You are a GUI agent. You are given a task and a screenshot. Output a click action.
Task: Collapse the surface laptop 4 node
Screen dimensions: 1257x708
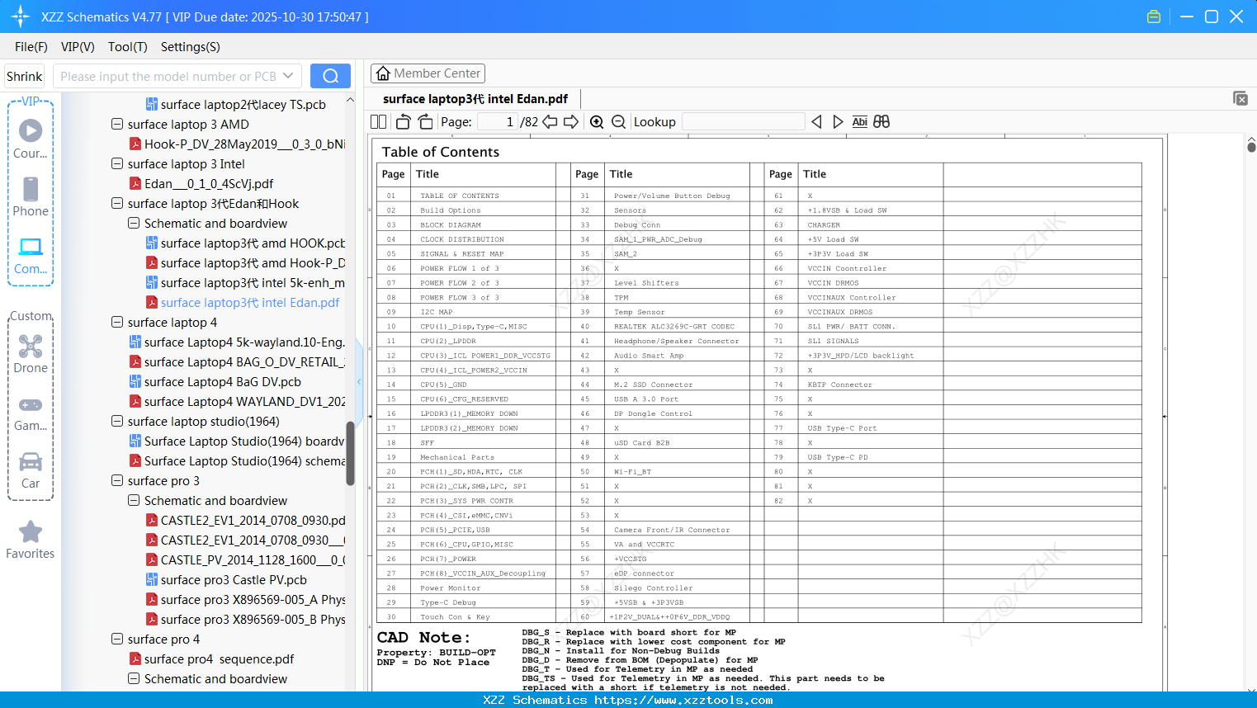point(117,323)
